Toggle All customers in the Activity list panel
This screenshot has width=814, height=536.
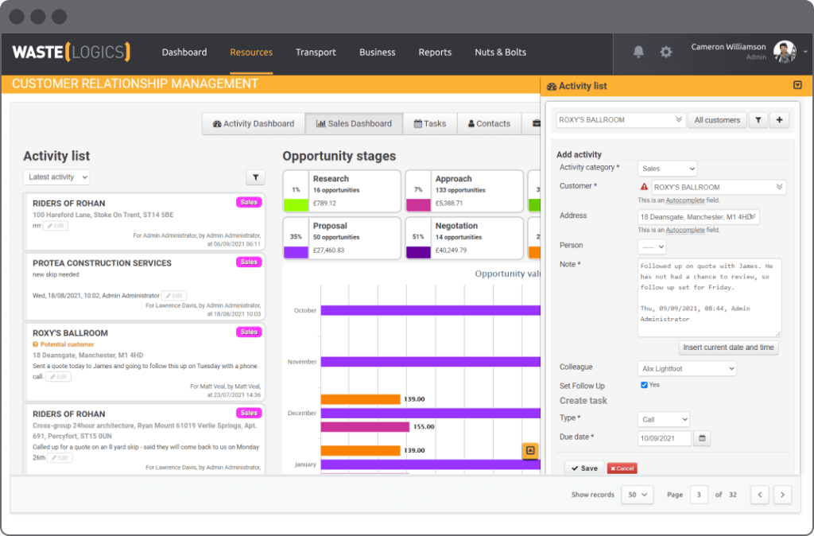tap(717, 119)
